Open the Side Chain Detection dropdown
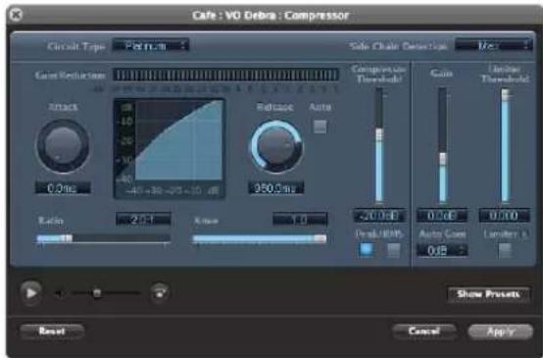 (493, 45)
